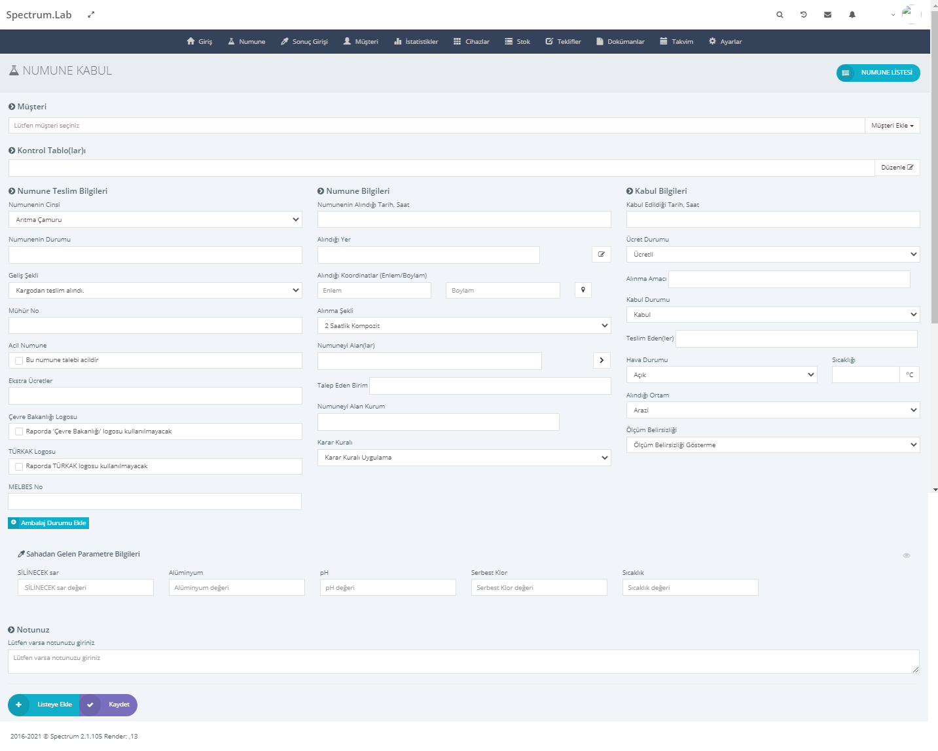The height and width of the screenshot is (751, 938).
Task: Open the history refresh icon in header
Action: click(804, 14)
